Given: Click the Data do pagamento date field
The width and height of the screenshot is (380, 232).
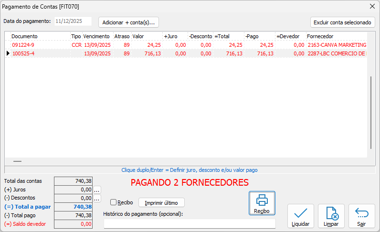Looking at the screenshot, I should click(x=73, y=21).
